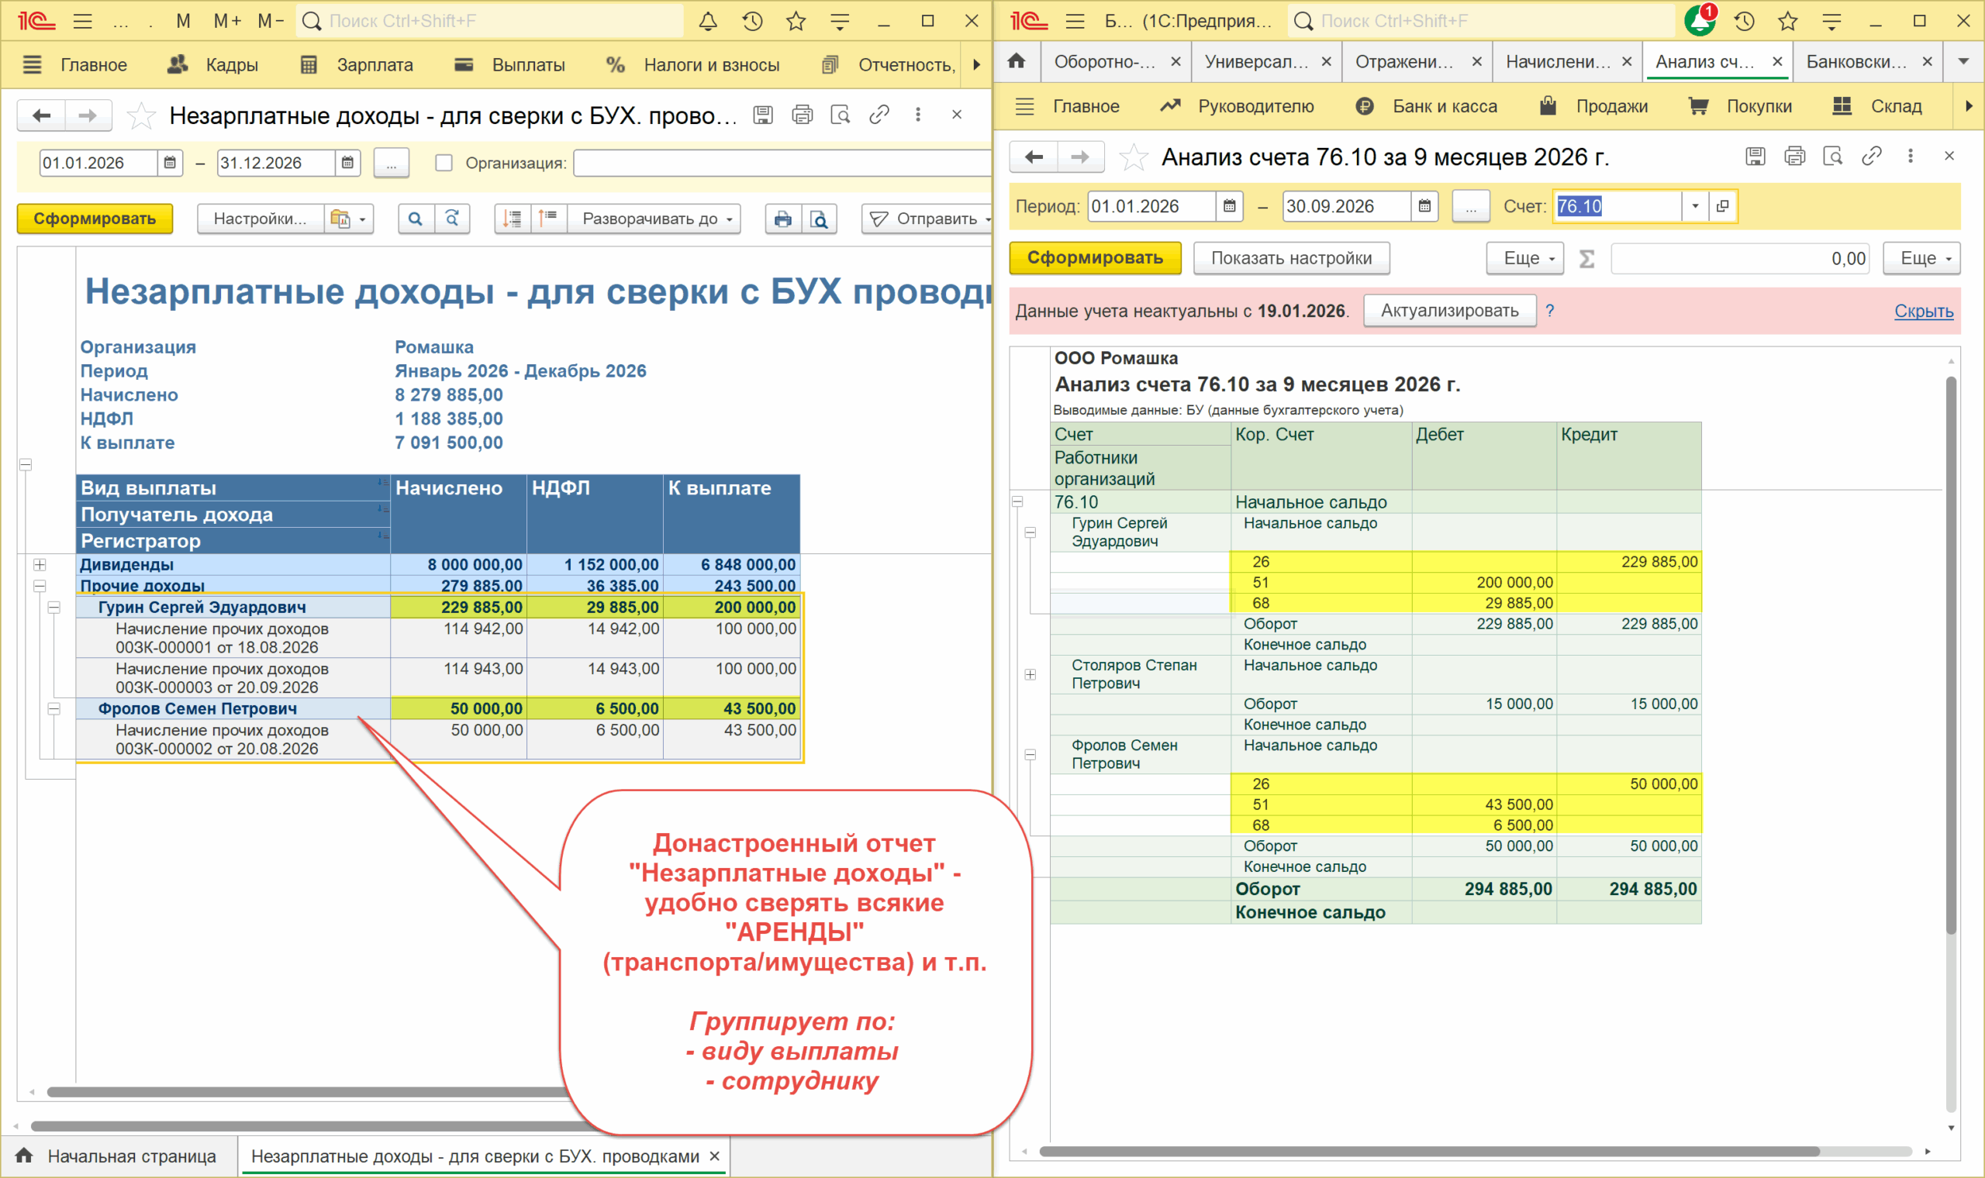The height and width of the screenshot is (1178, 1985).
Task: Toggle the Организация checkbox
Action: pyautogui.click(x=444, y=163)
